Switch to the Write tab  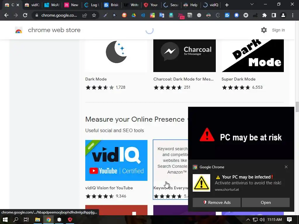pyautogui.click(x=131, y=5)
